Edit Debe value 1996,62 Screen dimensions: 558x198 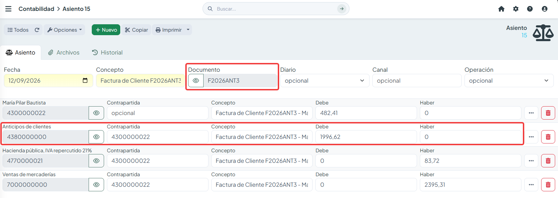366,137
